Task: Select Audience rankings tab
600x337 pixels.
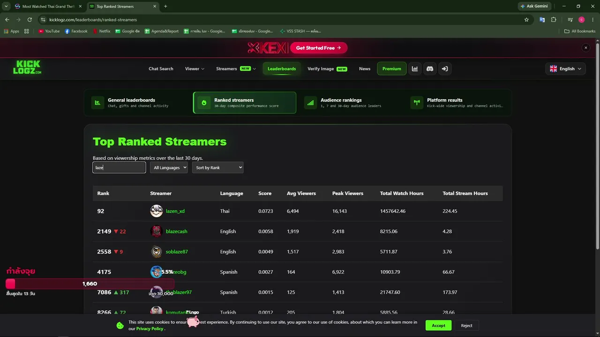Action: tap(350, 103)
